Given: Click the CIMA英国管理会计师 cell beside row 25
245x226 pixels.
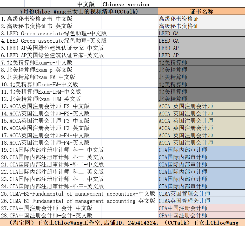Looking at the screenshot, I should pyautogui.click(x=201, y=193).
